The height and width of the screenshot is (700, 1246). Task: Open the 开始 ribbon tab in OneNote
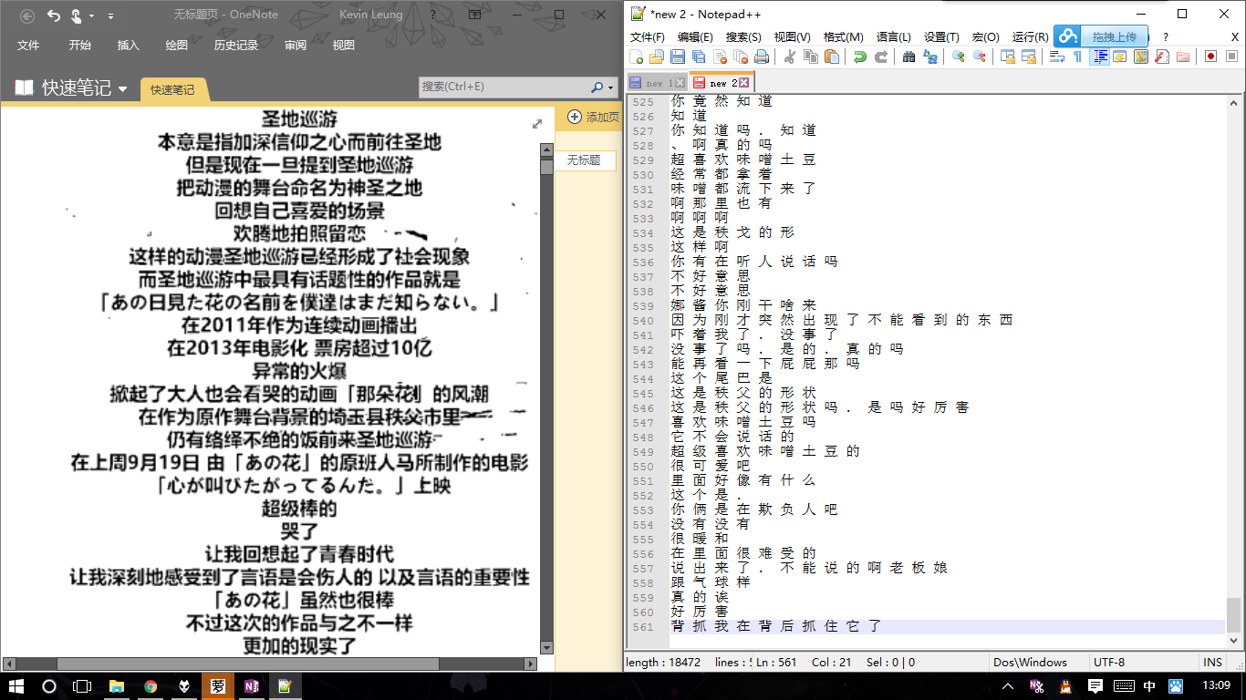pyautogui.click(x=79, y=45)
